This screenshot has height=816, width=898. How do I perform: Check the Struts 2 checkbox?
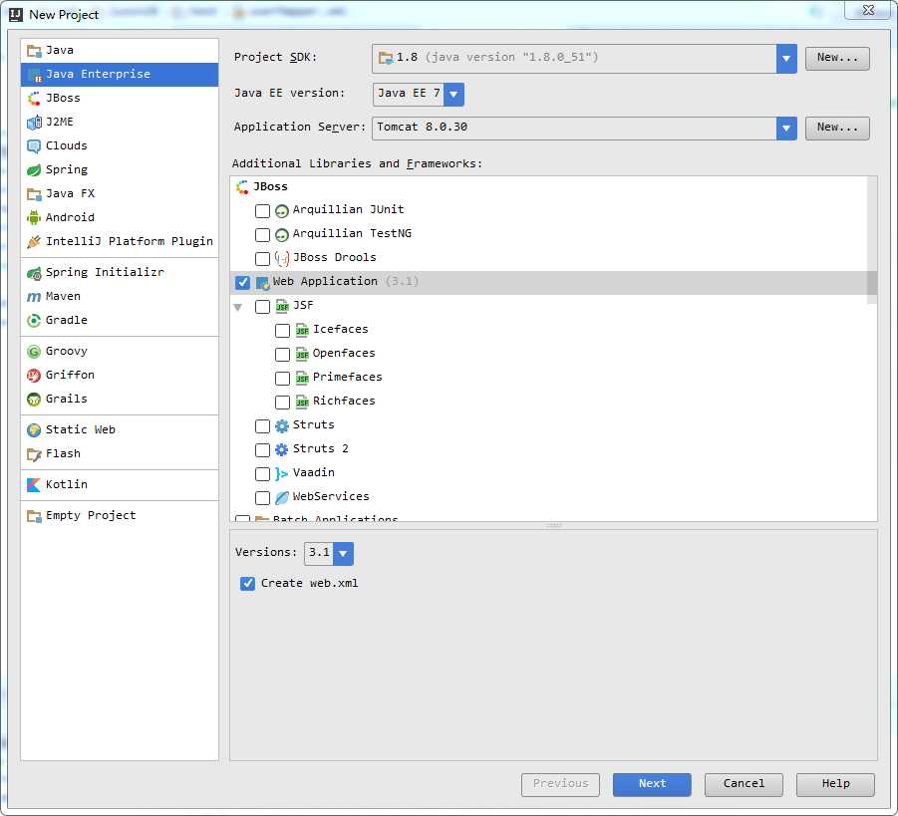point(262,449)
